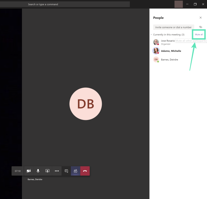Select Adamo, Michelle in the participant list
This screenshot has height=199, width=207.
[x=171, y=51]
